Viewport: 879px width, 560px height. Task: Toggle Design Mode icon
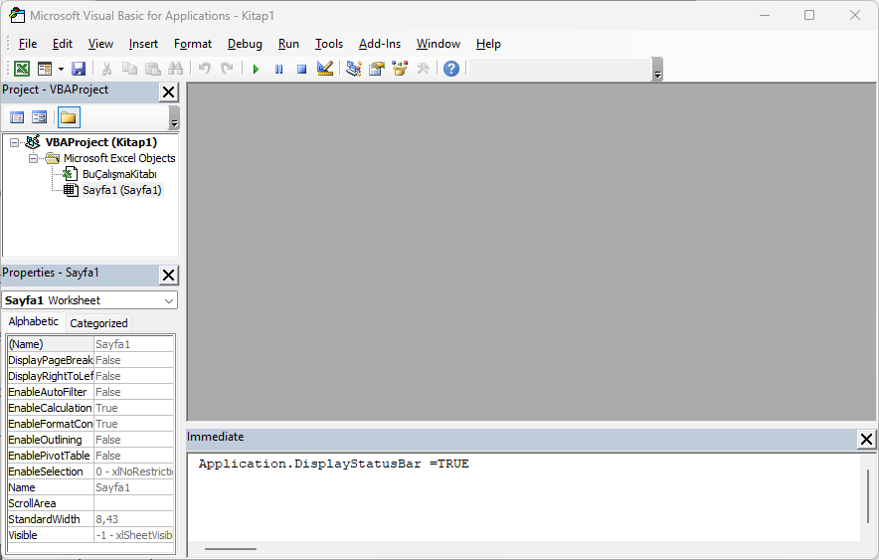(325, 69)
